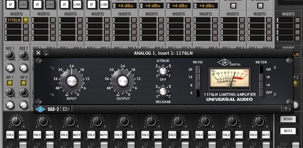
Task: Close the 1176LN plugin window
Action: [x=39, y=53]
